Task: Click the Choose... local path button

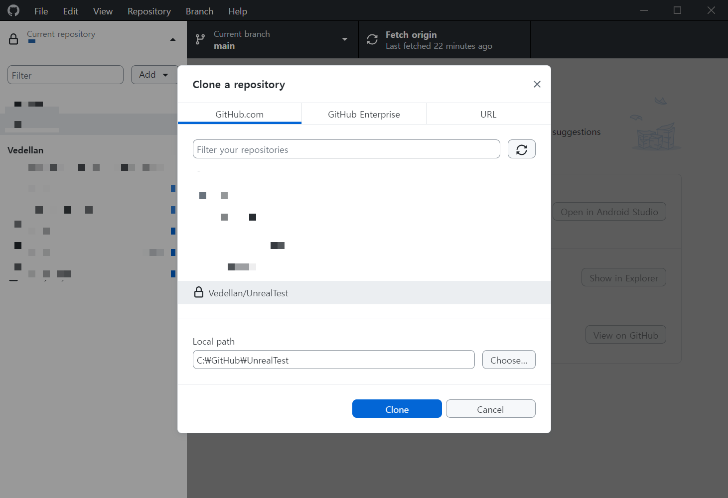Action: click(x=509, y=360)
